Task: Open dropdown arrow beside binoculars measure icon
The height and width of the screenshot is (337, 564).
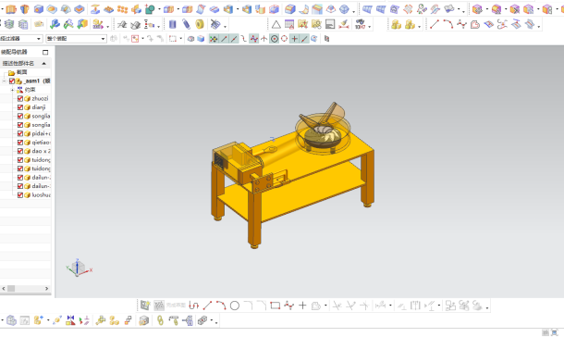Action: [370, 27]
